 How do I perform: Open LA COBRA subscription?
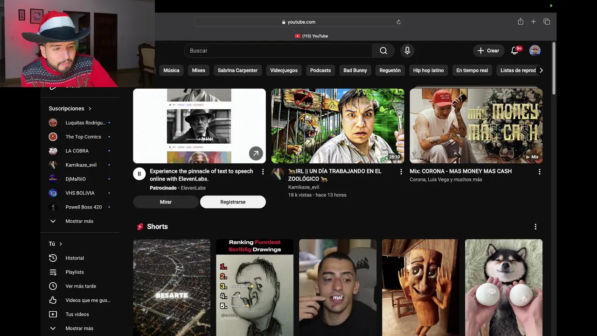pyautogui.click(x=80, y=151)
